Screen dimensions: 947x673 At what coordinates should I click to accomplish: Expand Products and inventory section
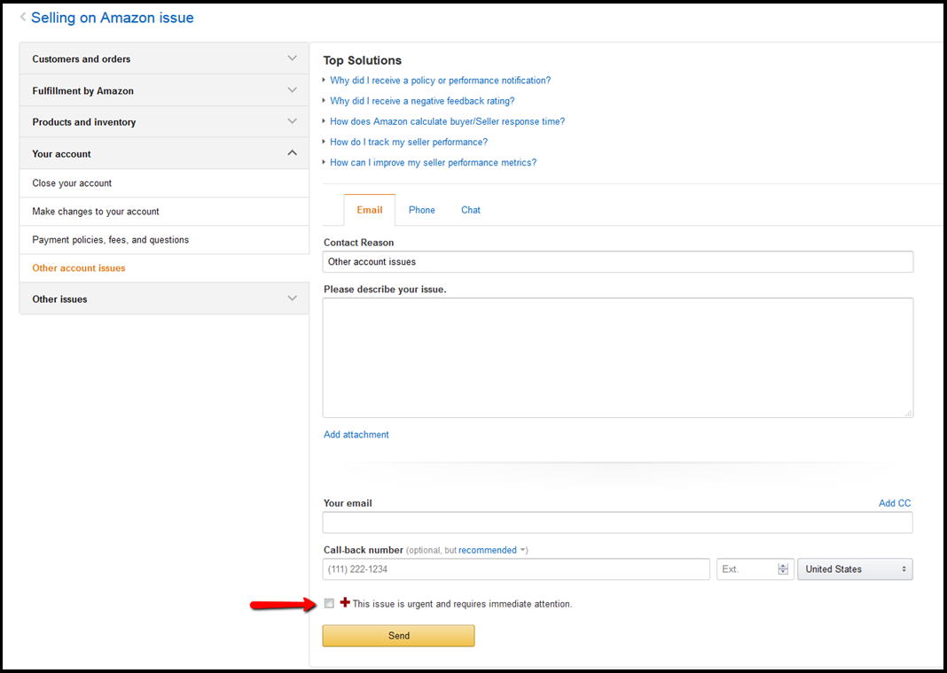pyautogui.click(x=164, y=122)
